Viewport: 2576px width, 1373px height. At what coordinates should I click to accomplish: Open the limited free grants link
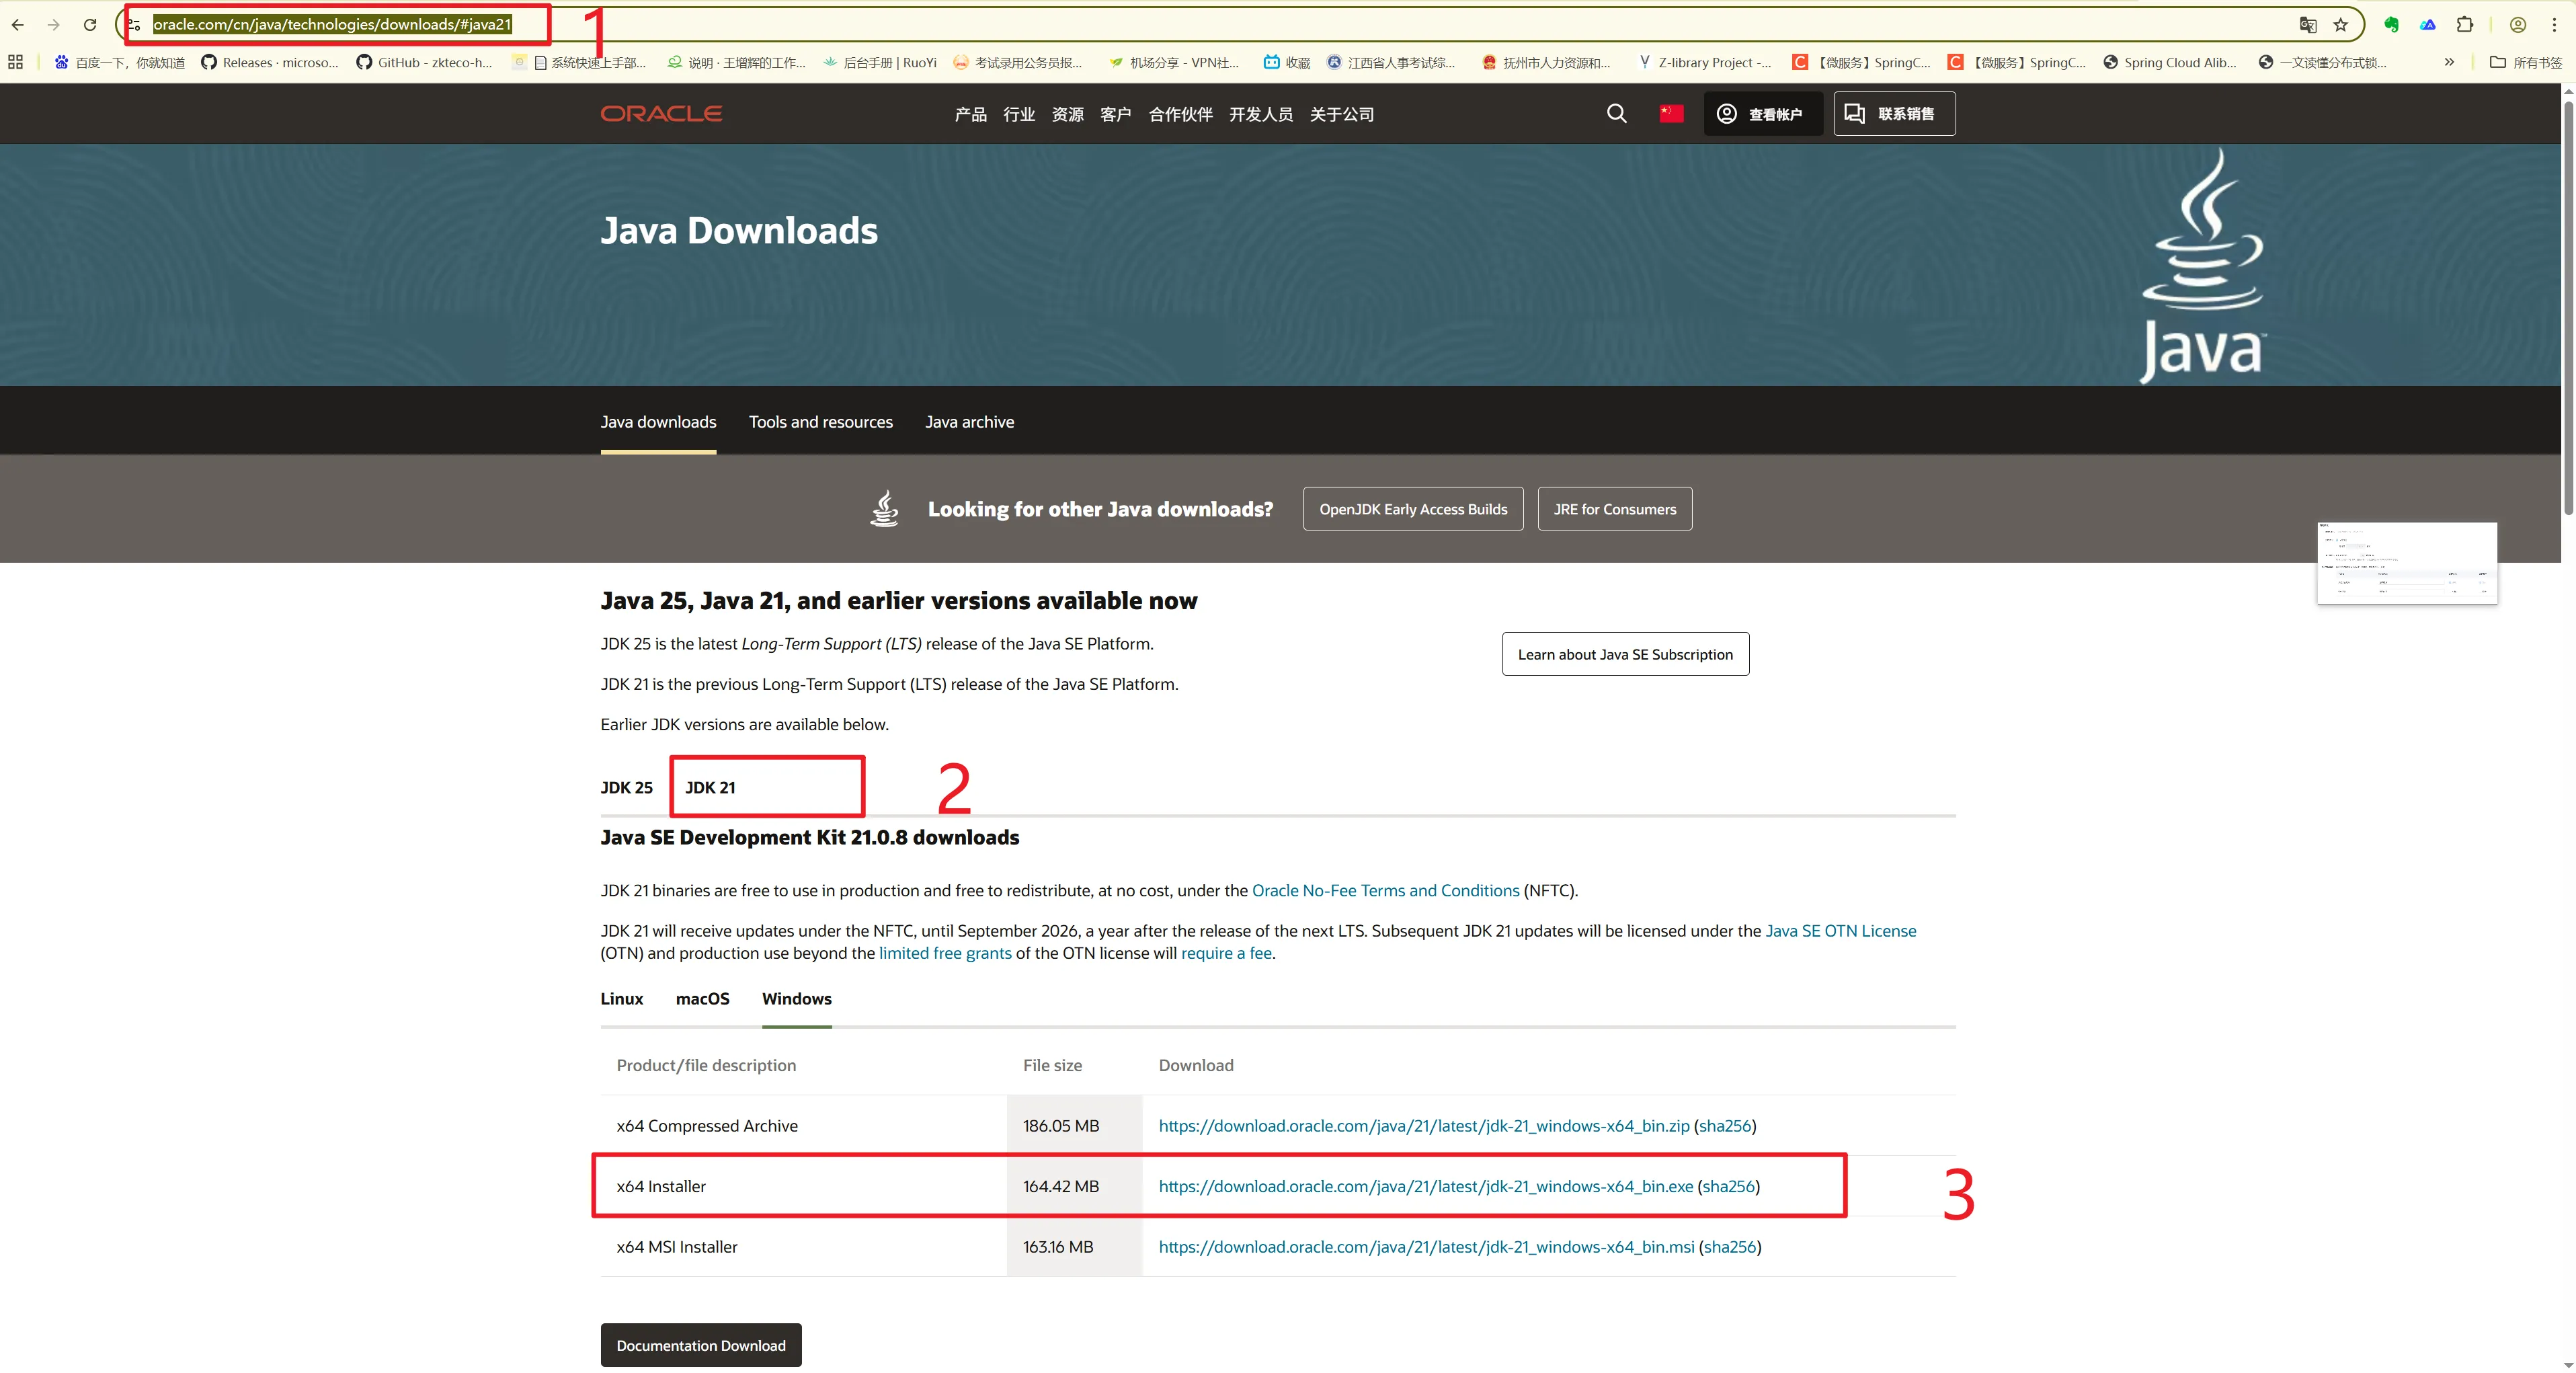point(945,953)
